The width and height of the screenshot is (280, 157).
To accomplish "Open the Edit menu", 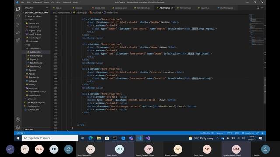I will point(28,3).
